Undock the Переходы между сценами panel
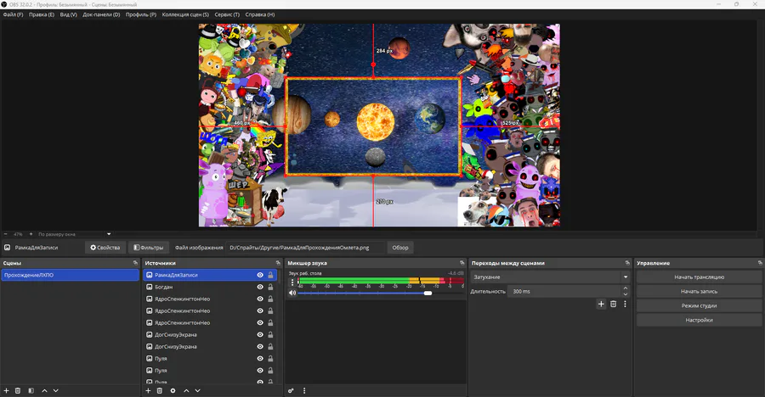This screenshot has width=765, height=397. (627, 263)
